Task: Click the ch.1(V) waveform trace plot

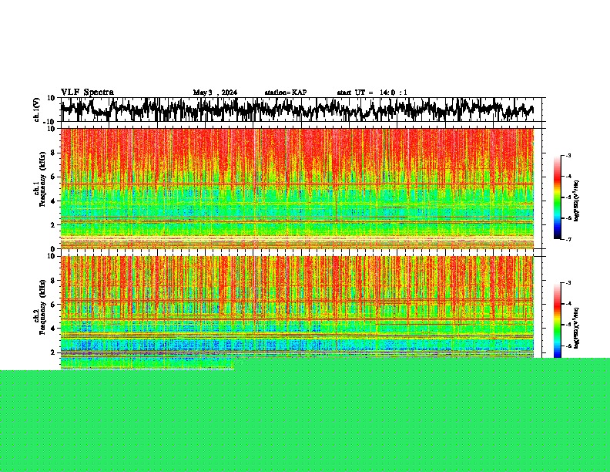Action: [x=297, y=110]
